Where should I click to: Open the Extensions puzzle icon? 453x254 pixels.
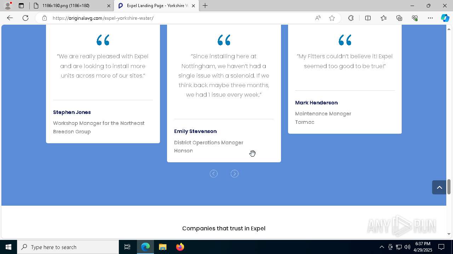coord(351,18)
